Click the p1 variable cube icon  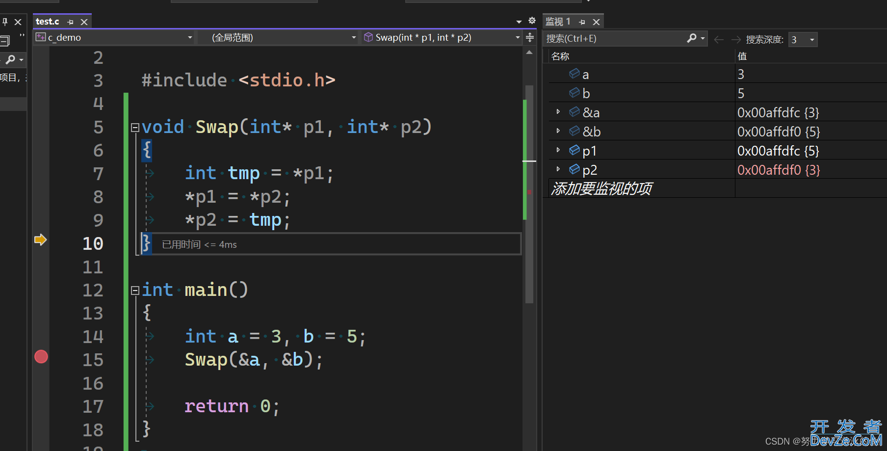click(x=574, y=150)
